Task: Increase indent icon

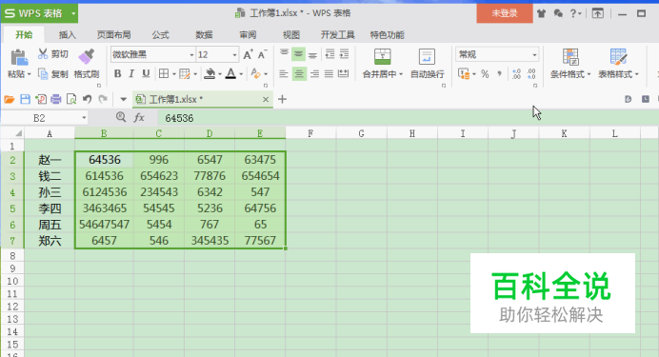Action: coord(344,54)
